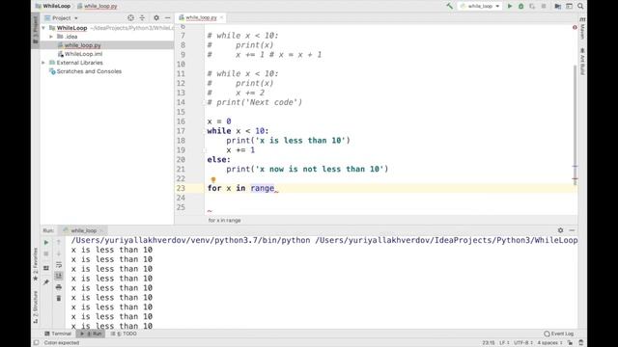
Task: Open UTF-8 encoding selector in status bar
Action: click(x=523, y=343)
